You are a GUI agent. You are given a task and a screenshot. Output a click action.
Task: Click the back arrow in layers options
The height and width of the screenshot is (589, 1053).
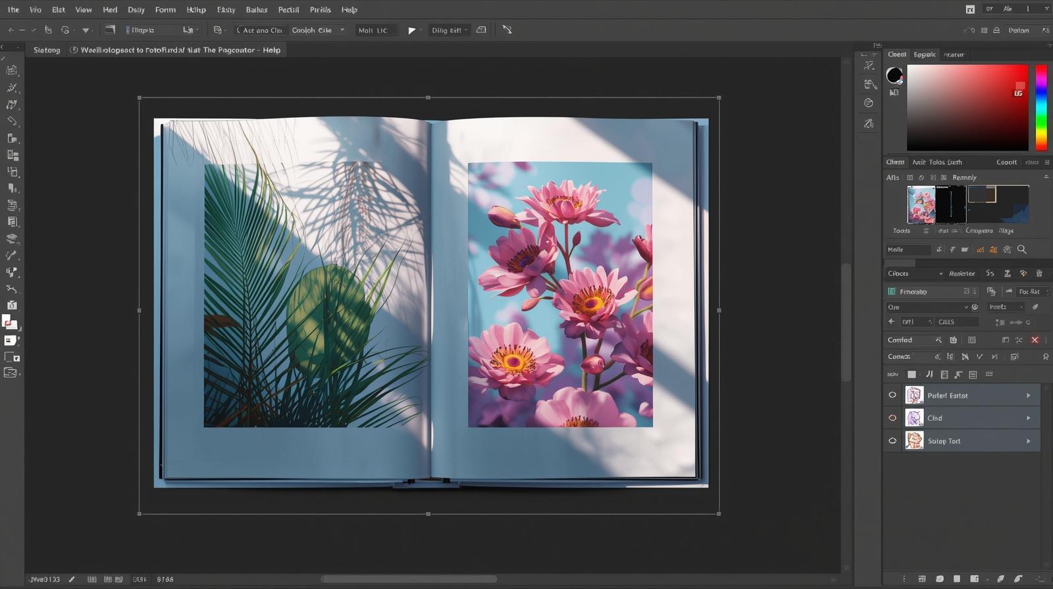click(x=892, y=322)
